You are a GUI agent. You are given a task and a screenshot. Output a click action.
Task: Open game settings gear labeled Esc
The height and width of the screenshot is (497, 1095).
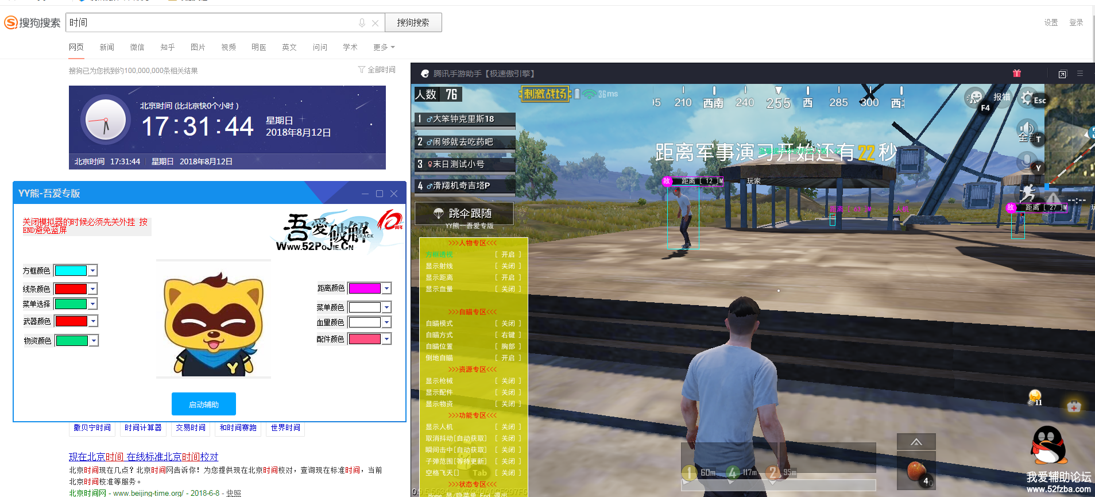1028,98
